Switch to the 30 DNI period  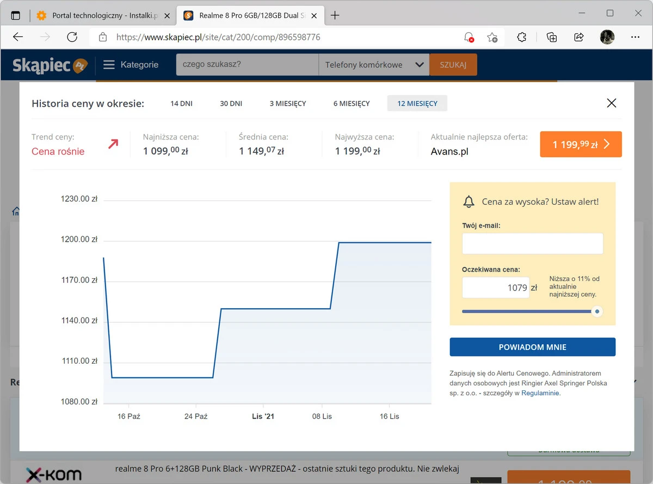(231, 103)
